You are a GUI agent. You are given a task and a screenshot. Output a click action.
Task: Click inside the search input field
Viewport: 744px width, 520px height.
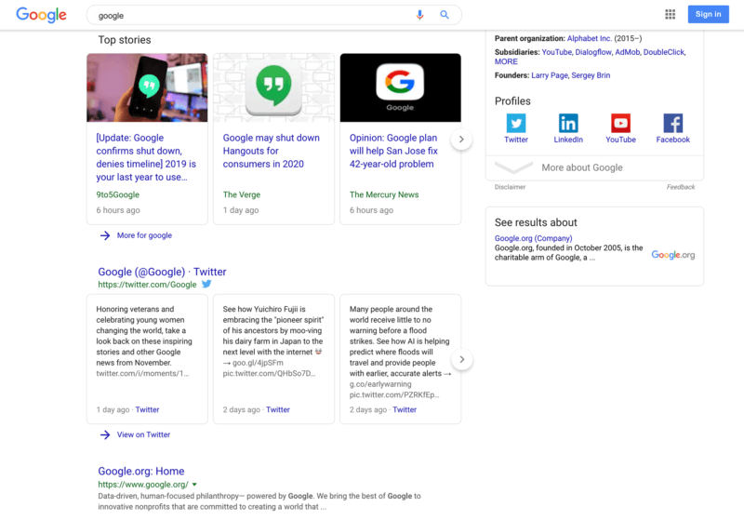pos(251,15)
